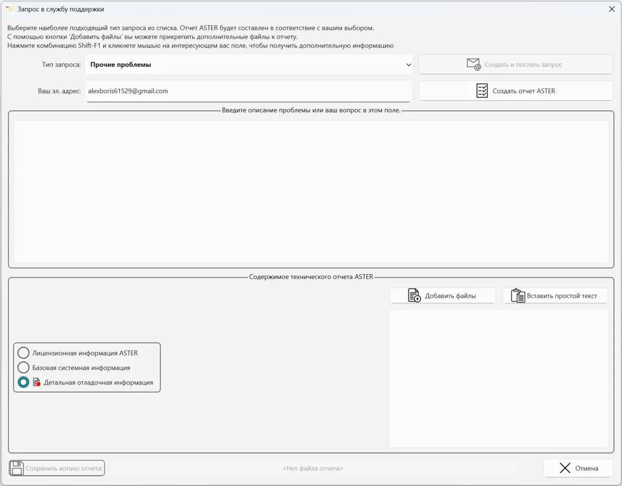
Task: Click the envelope icon for sending the request
Action: [474, 64]
